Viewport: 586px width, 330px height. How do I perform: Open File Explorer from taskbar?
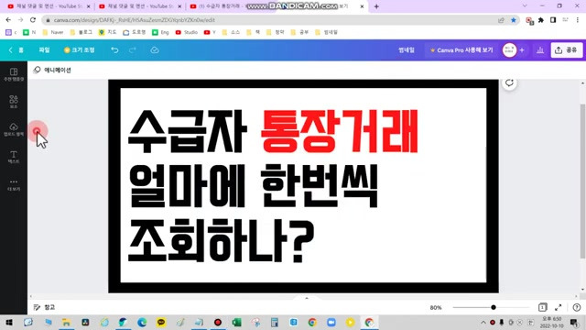coord(67,322)
